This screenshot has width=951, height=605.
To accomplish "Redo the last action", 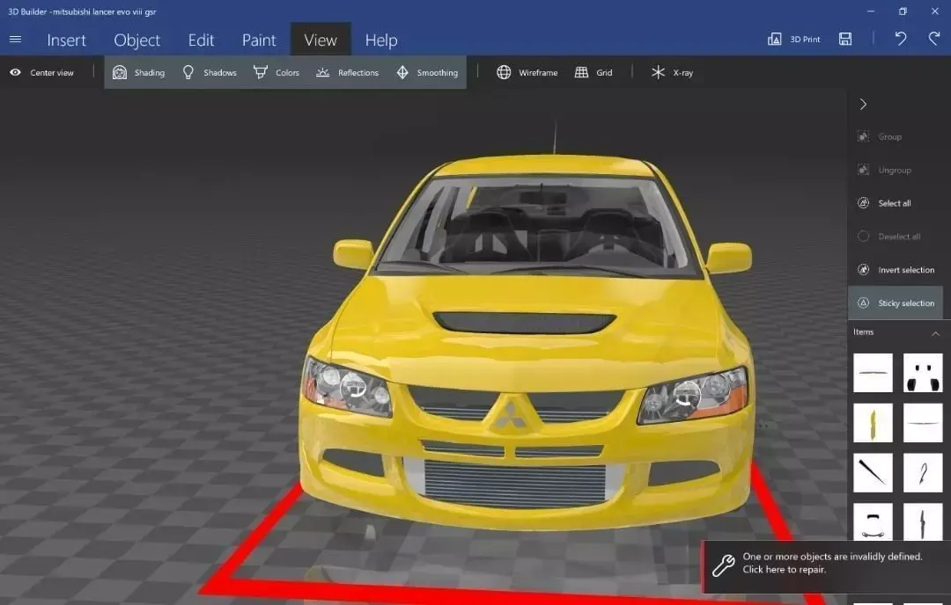I will tap(934, 40).
